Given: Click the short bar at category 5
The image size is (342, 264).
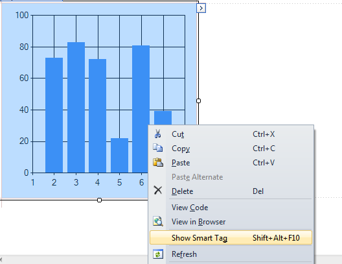Looking at the screenshot, I should (119, 155).
